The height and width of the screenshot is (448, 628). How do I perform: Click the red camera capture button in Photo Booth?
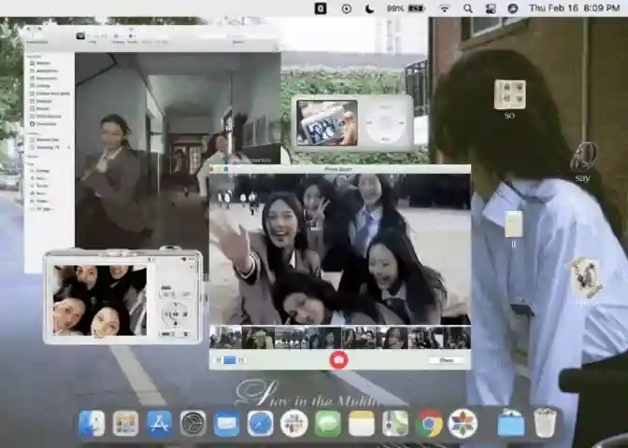click(338, 359)
